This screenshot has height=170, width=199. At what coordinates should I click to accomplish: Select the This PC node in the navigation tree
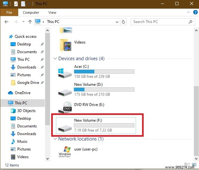coord(23,103)
